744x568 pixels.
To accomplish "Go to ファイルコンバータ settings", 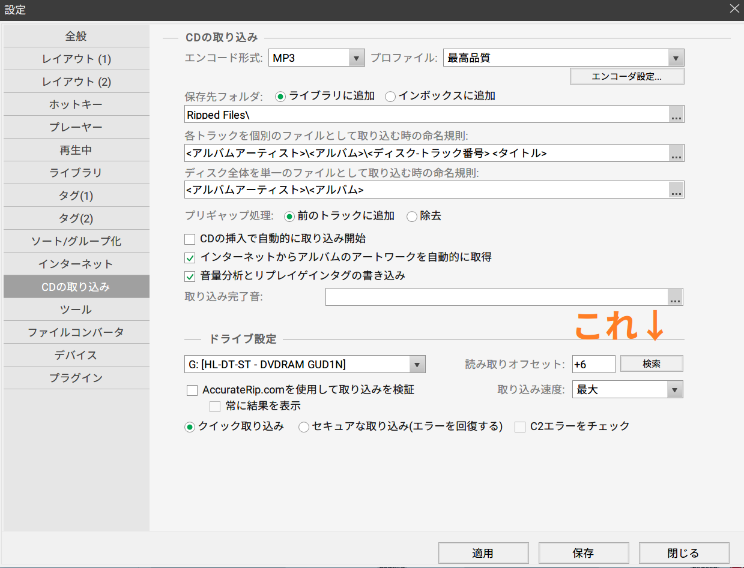I will pyautogui.click(x=76, y=332).
